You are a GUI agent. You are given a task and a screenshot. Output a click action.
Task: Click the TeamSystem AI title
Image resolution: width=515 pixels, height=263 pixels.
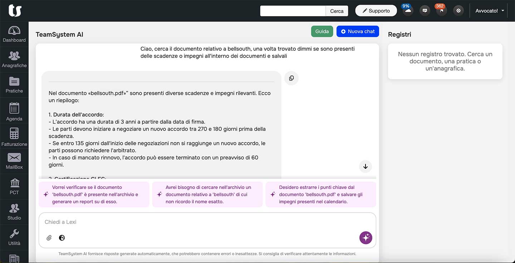(x=59, y=35)
